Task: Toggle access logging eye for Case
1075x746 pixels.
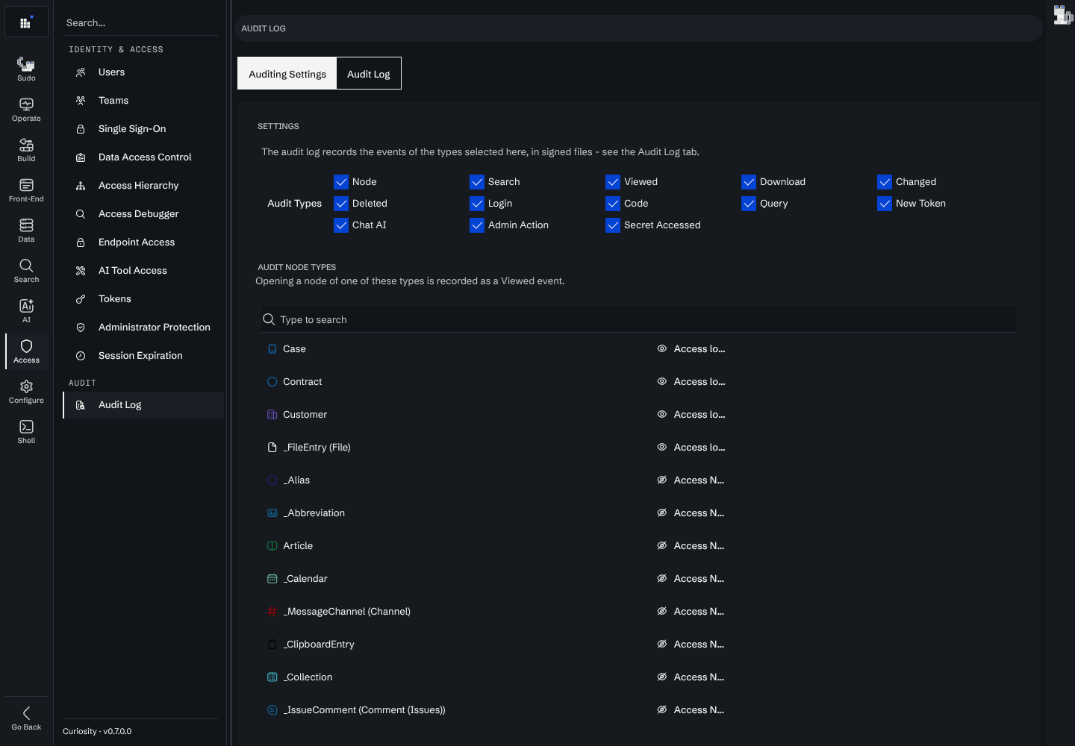Action: coord(661,348)
